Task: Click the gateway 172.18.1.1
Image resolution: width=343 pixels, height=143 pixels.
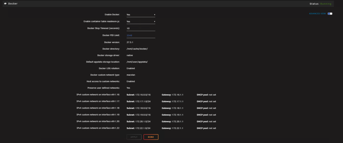Action: tap(178, 108)
